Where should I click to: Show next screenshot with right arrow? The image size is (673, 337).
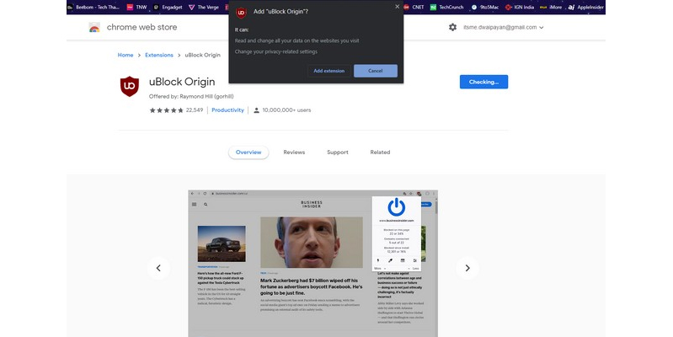coord(467,268)
